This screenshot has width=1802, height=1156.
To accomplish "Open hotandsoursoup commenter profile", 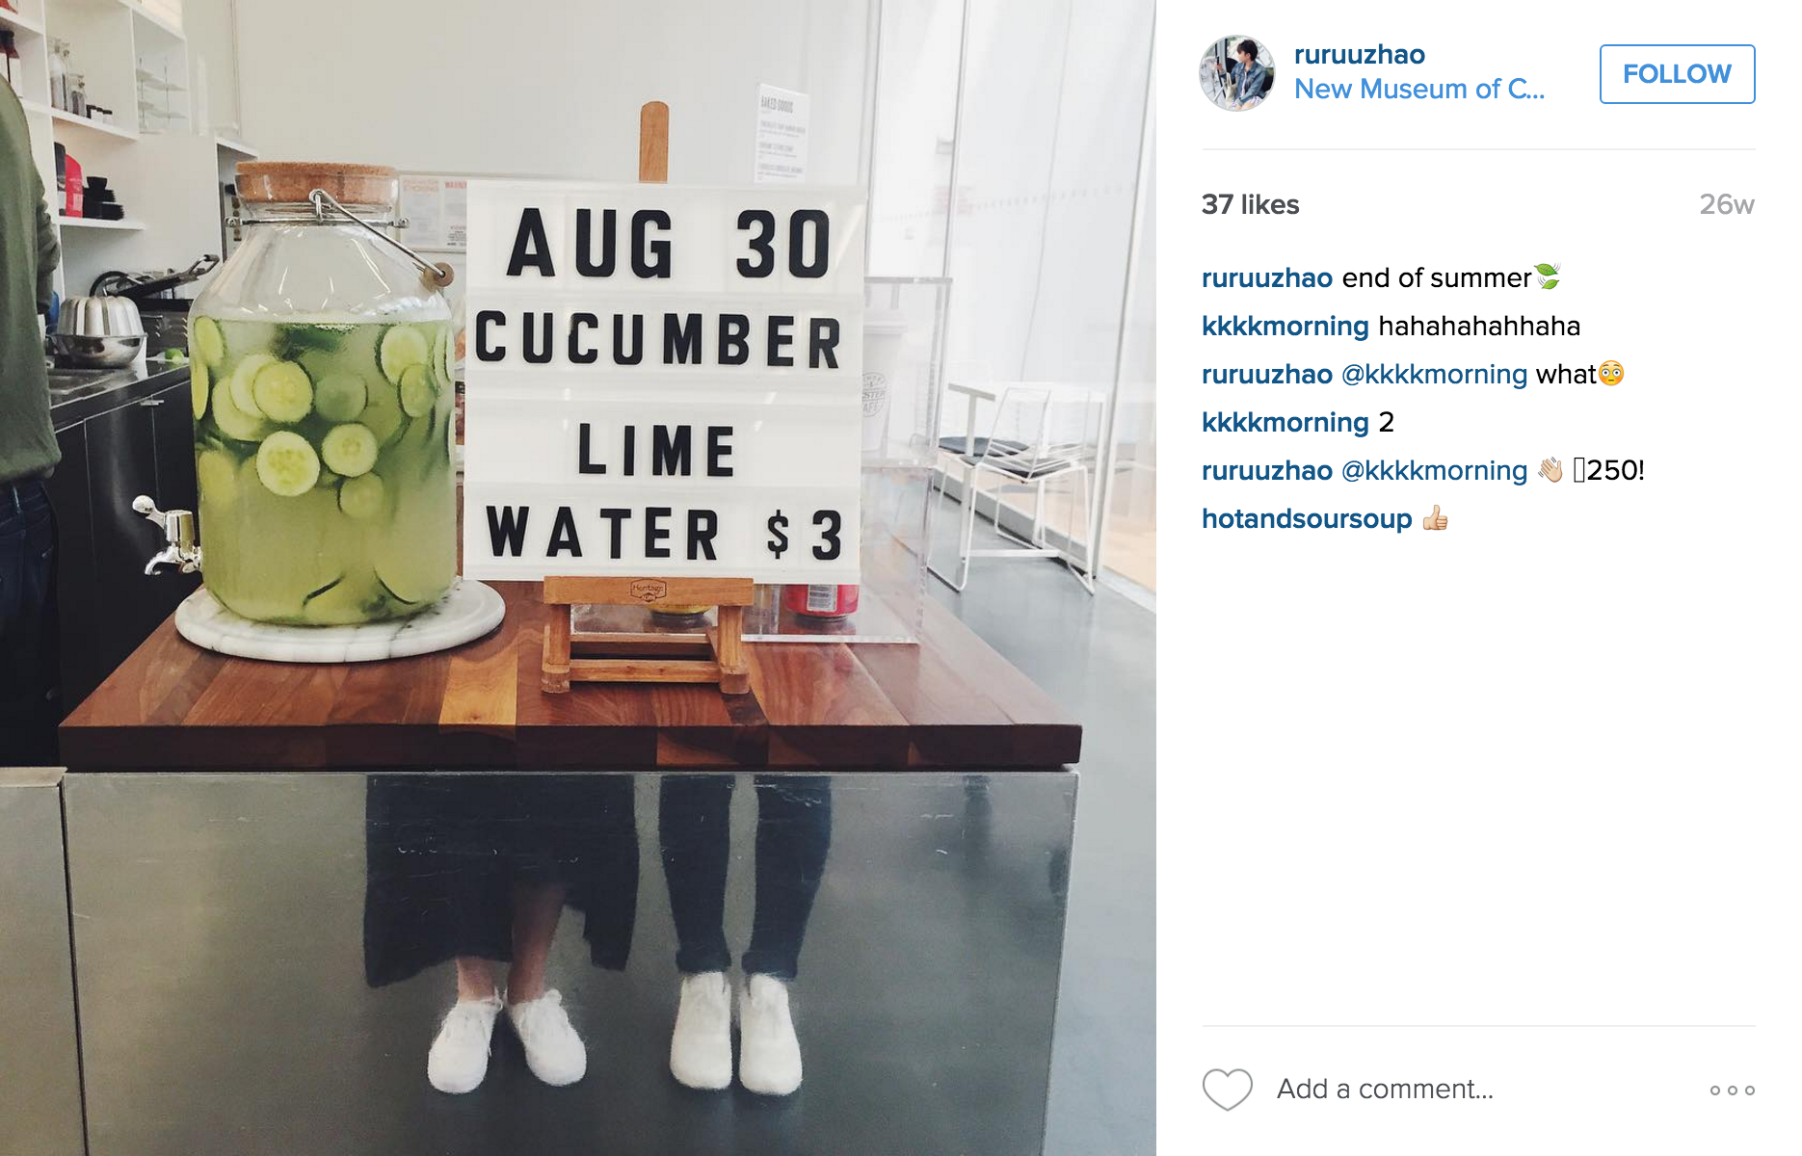I will pos(1307,519).
